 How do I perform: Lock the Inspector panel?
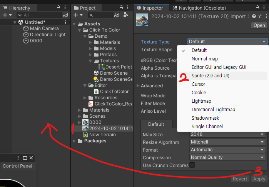[257, 7]
